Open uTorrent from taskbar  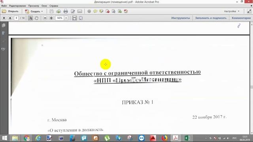[107, 138]
